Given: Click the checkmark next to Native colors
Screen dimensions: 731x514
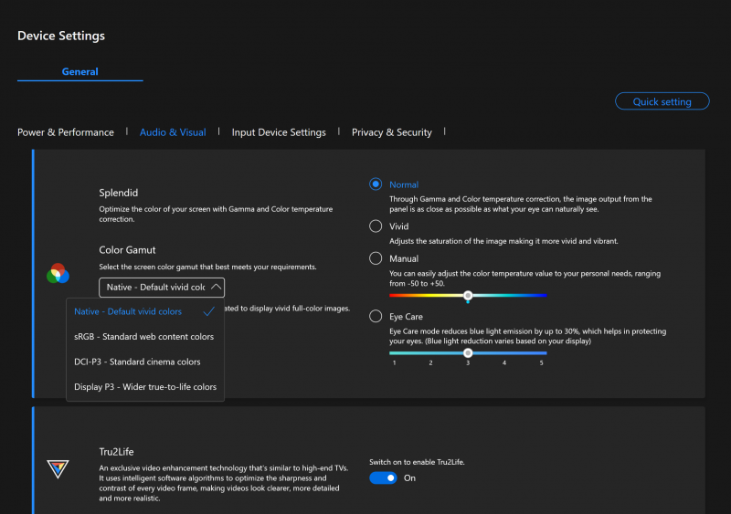Looking at the screenshot, I should 209,311.
